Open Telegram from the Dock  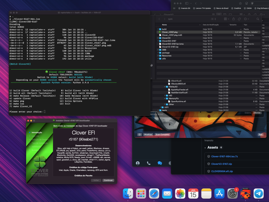tap(259, 194)
